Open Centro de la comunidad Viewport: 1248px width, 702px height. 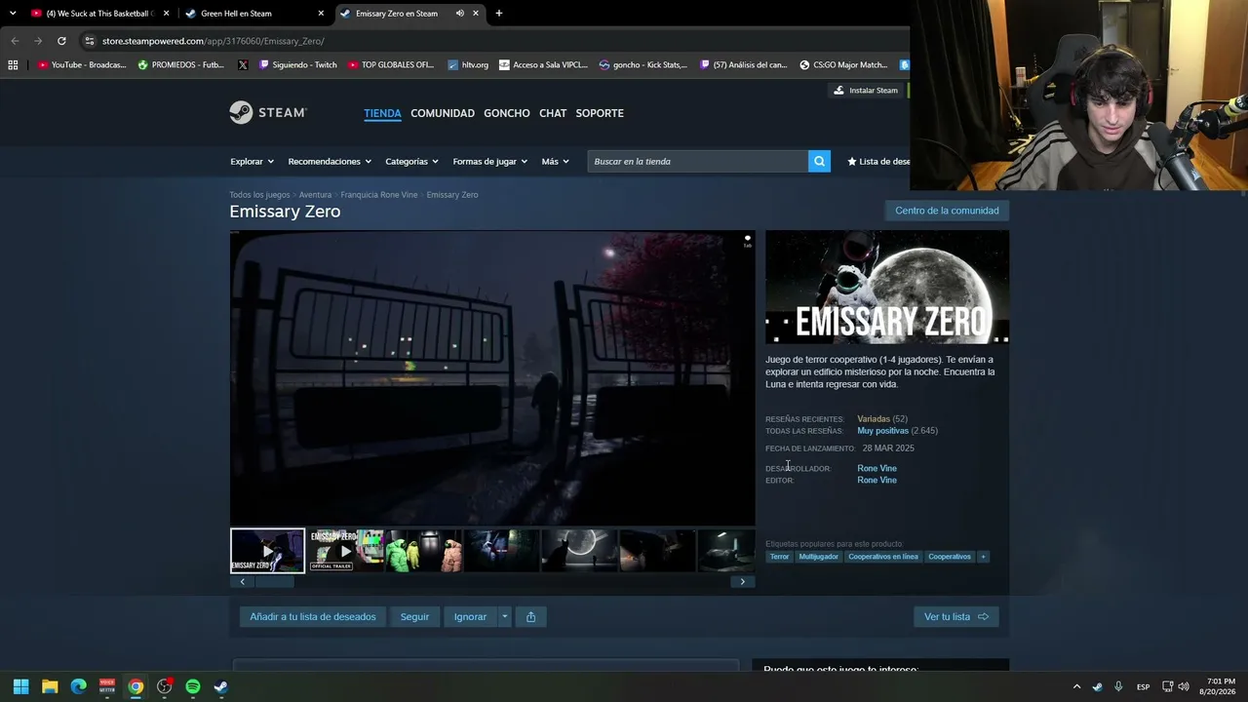coord(947,211)
